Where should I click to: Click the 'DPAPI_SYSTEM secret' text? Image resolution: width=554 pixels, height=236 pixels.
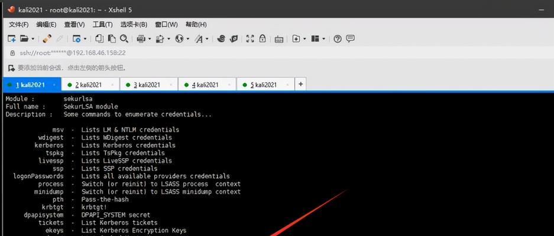(x=115, y=215)
